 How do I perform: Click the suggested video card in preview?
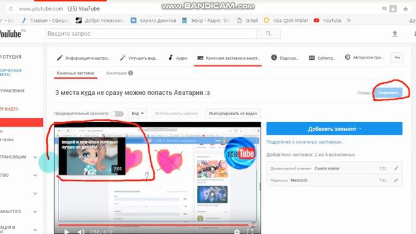coord(92,156)
